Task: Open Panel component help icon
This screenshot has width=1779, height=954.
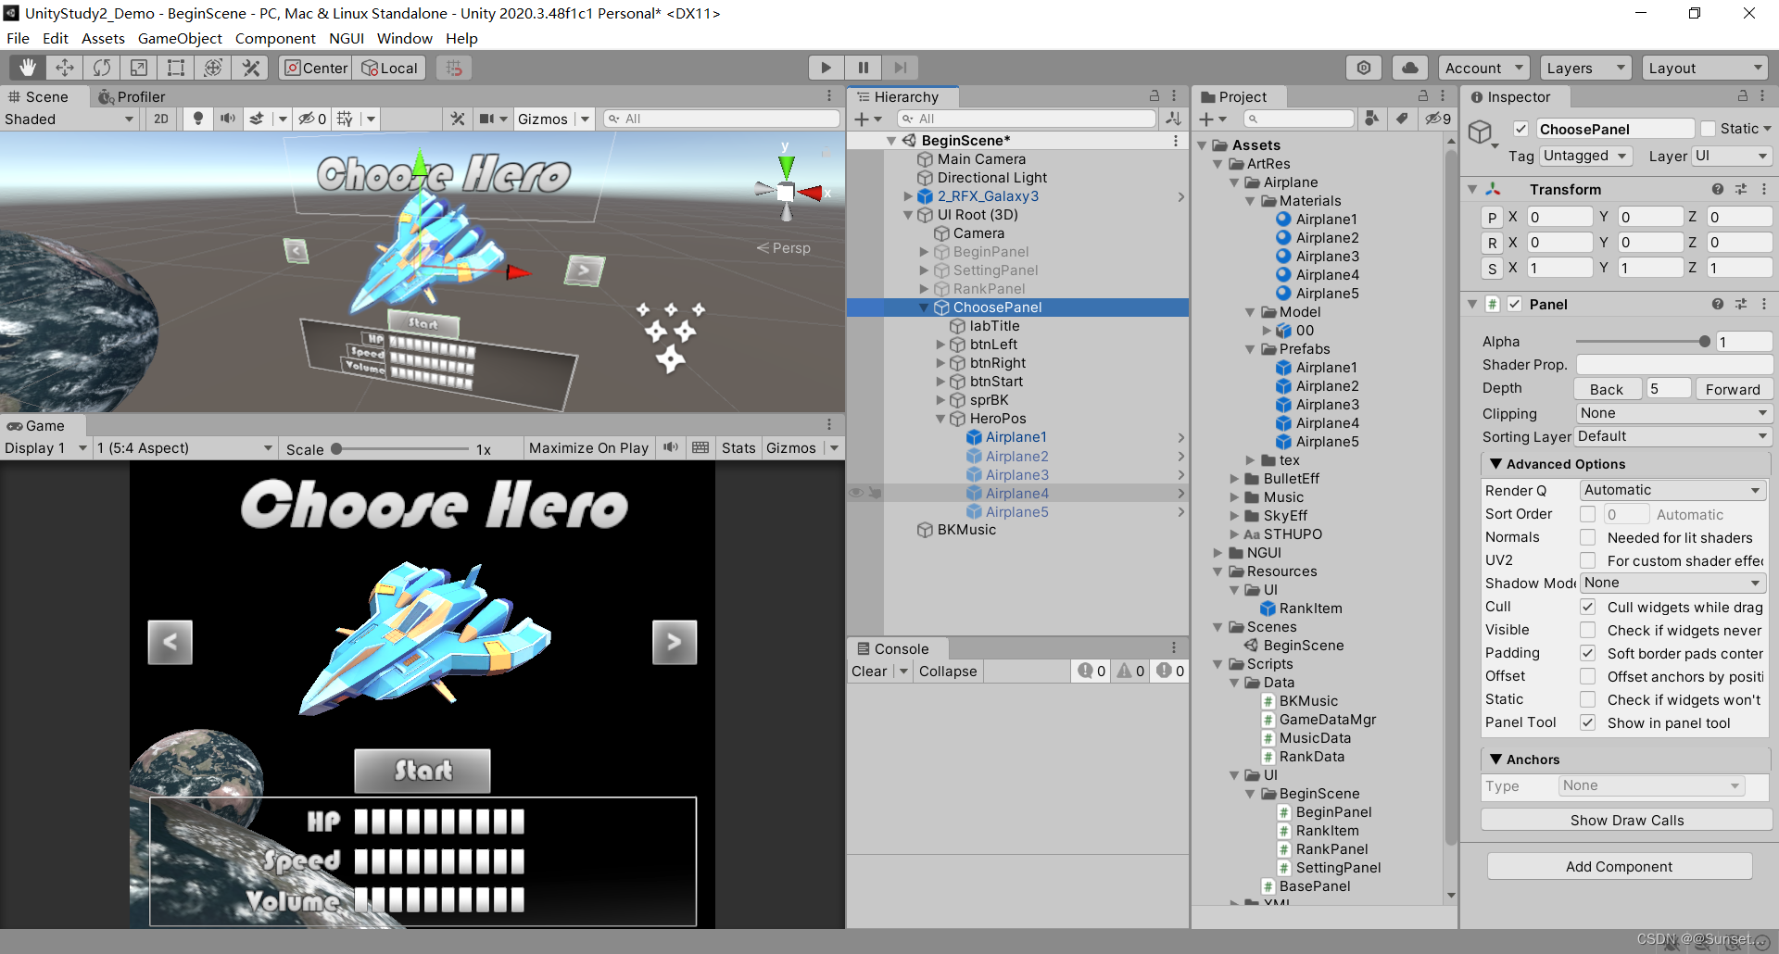Action: [x=1718, y=304]
